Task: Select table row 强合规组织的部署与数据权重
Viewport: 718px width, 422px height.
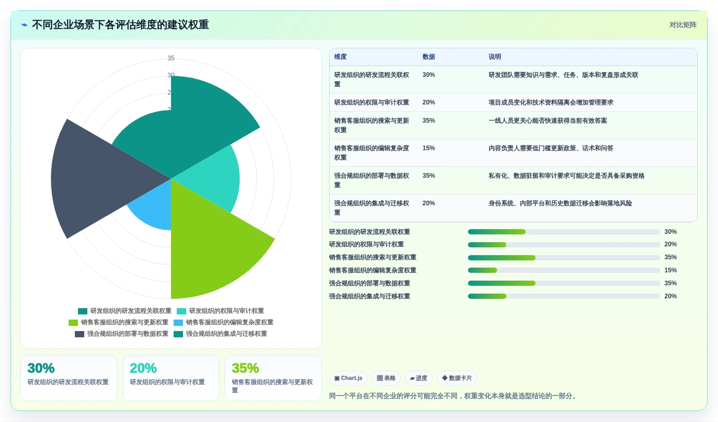Action: (513, 180)
